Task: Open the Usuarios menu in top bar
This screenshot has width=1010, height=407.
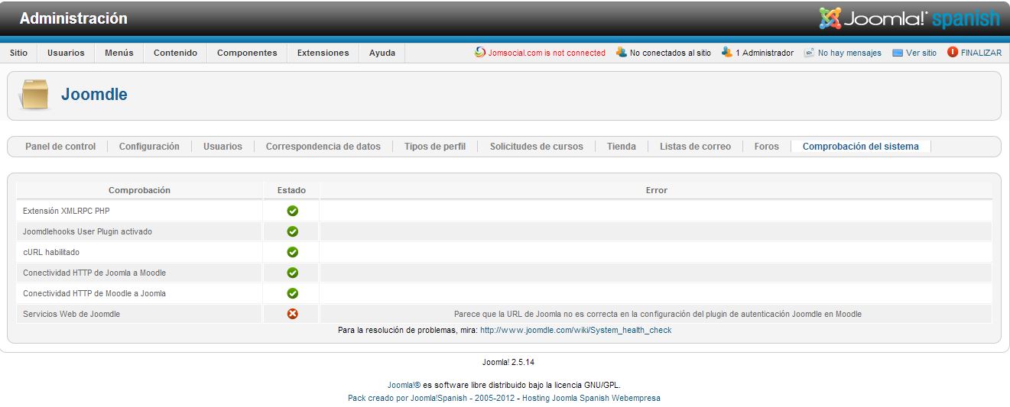Action: (66, 53)
